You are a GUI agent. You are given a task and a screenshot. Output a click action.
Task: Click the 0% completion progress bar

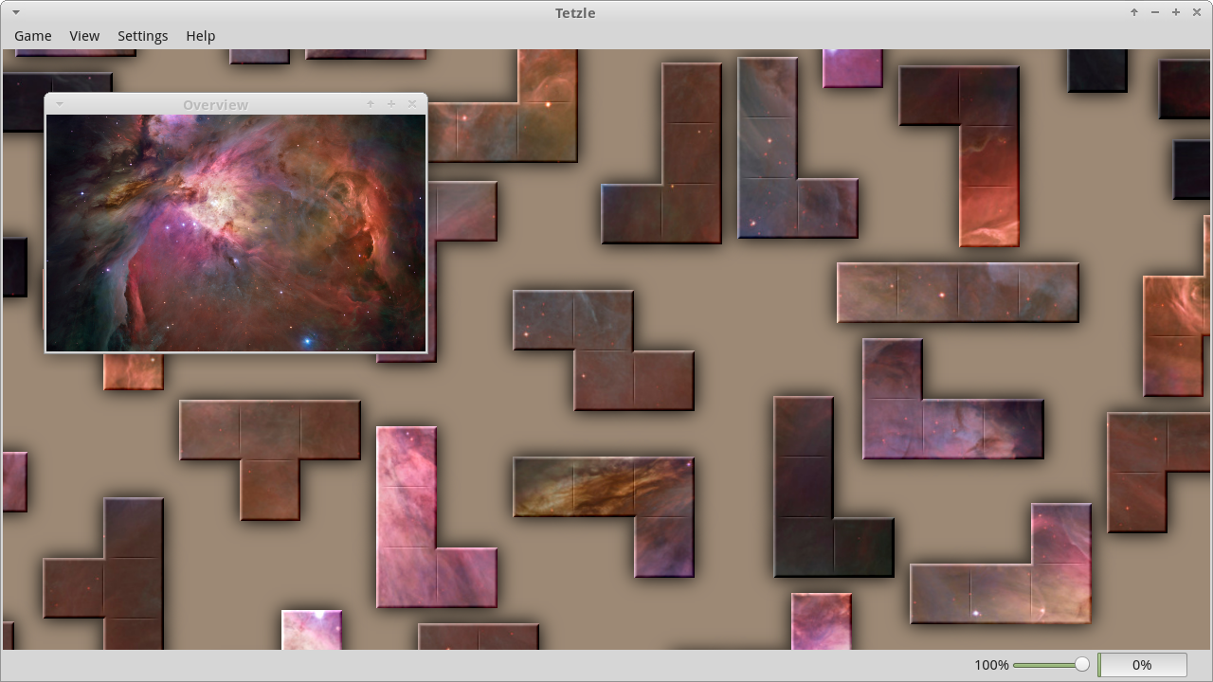1142,665
